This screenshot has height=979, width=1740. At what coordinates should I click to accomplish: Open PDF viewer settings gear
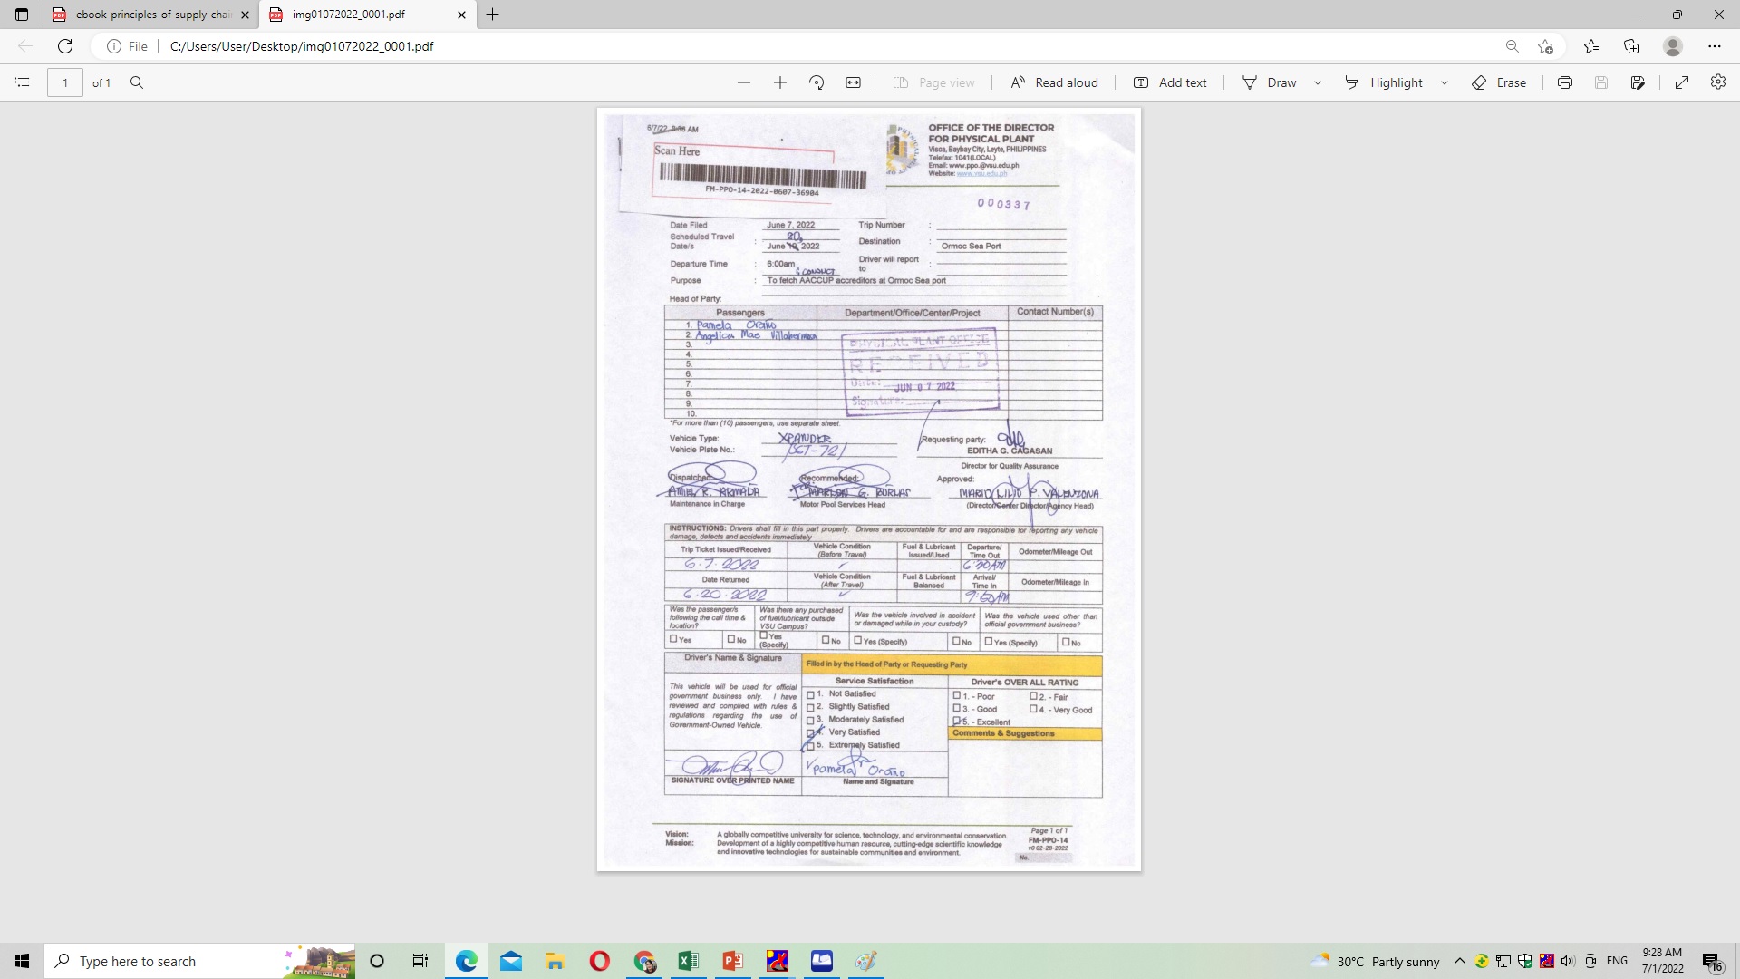click(1718, 82)
